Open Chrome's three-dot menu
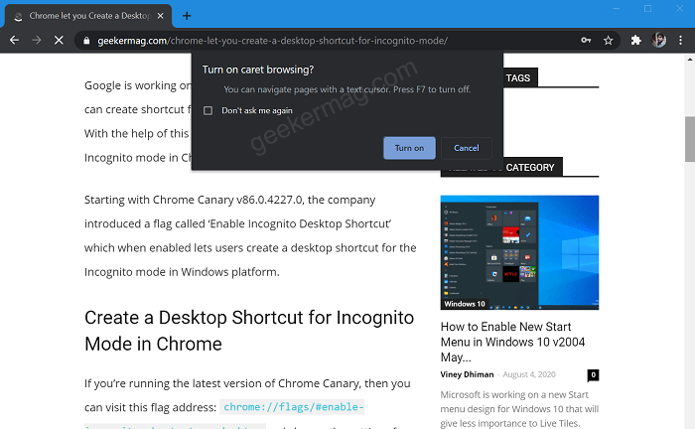 click(680, 41)
